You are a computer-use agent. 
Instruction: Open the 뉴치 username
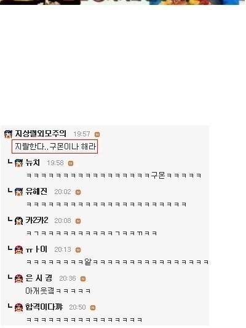[x=33, y=163]
